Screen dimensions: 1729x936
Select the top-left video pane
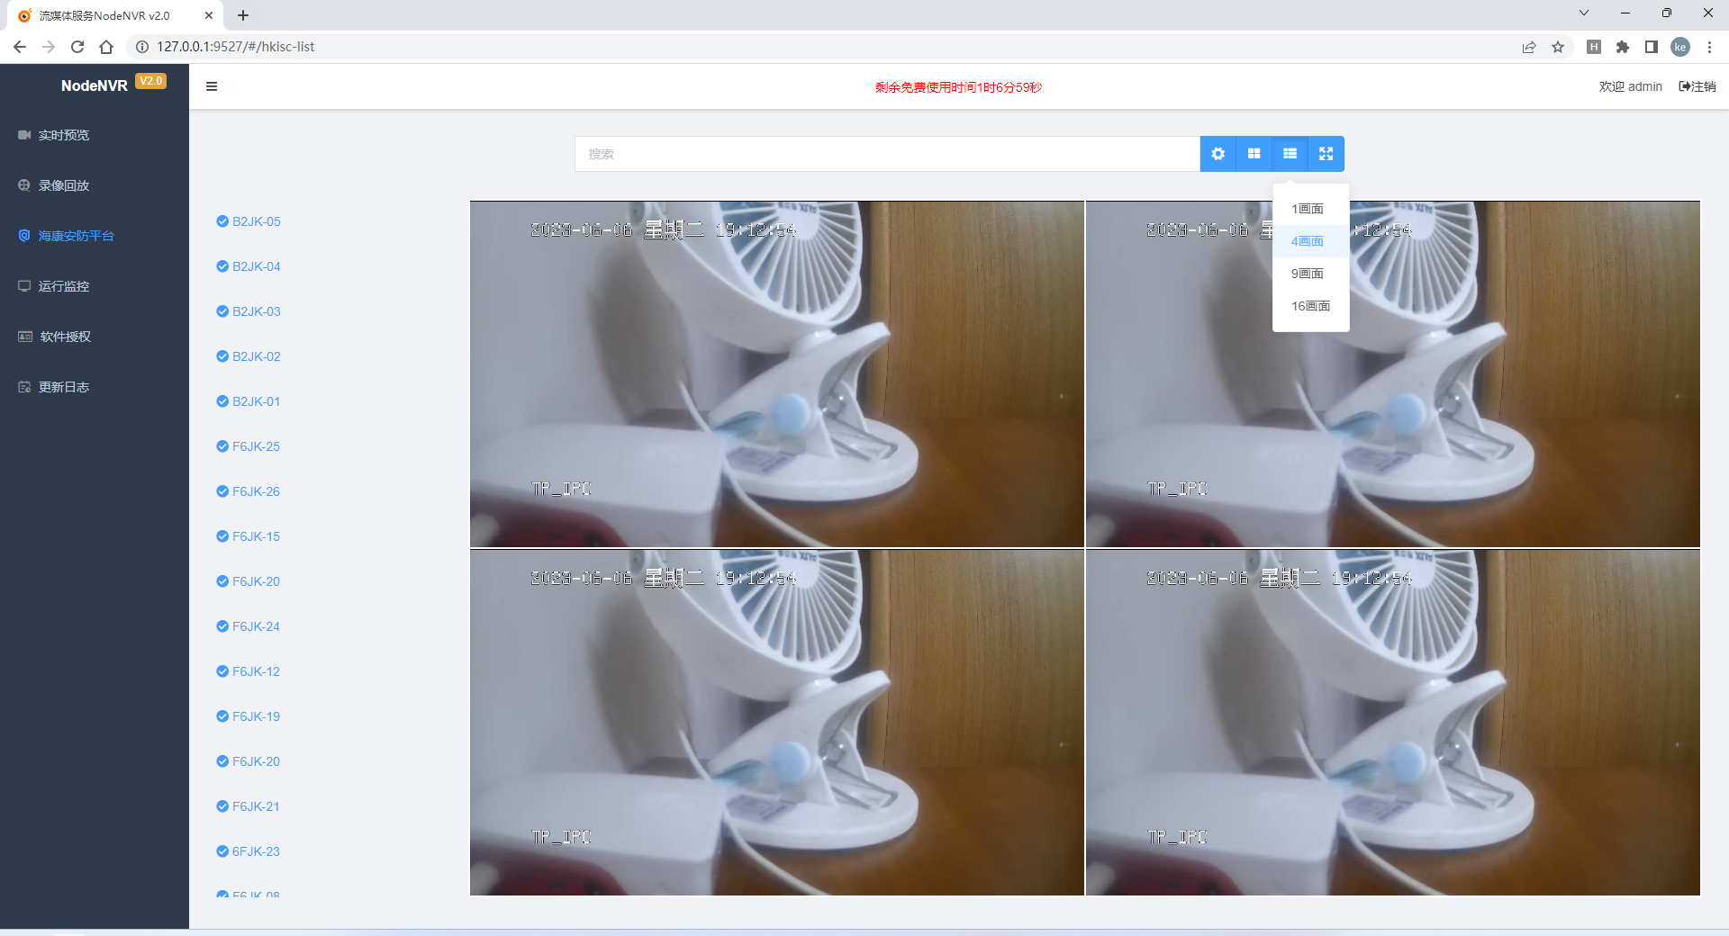[x=777, y=374]
